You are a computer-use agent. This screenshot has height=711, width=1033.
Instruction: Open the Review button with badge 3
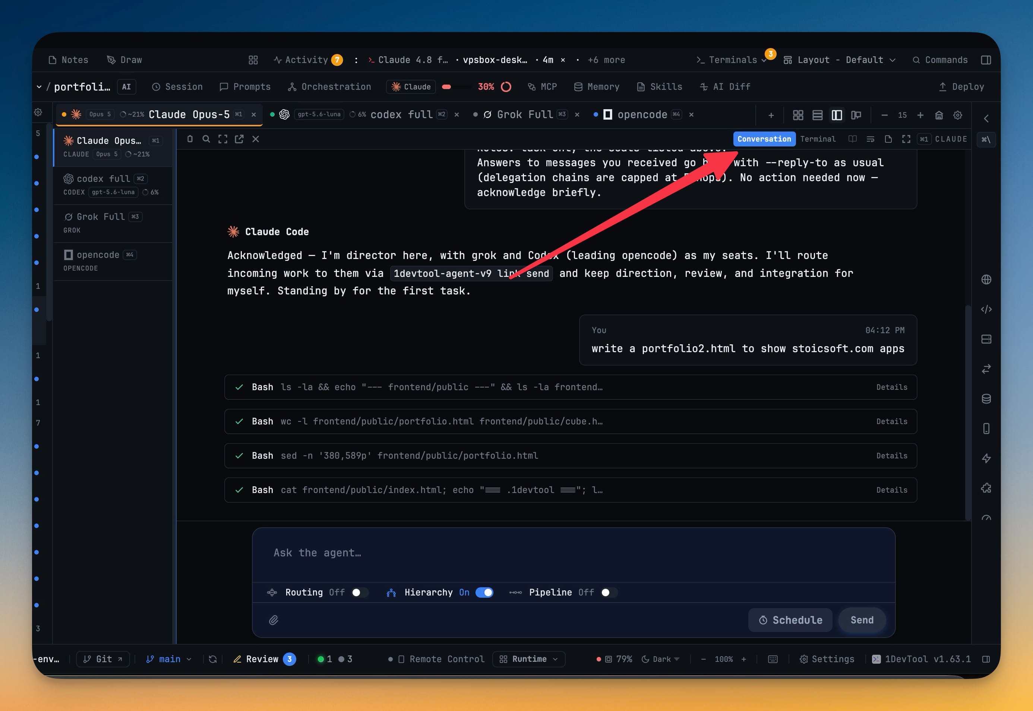(x=264, y=659)
